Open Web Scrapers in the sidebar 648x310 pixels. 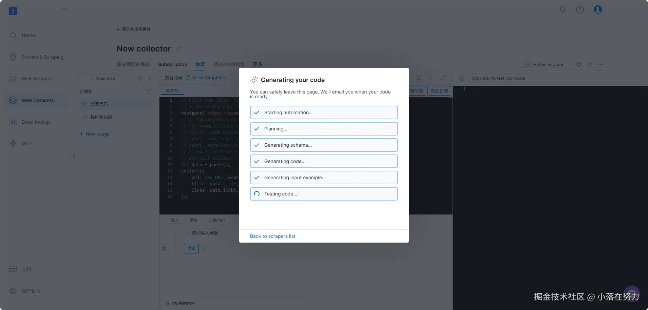point(37,79)
